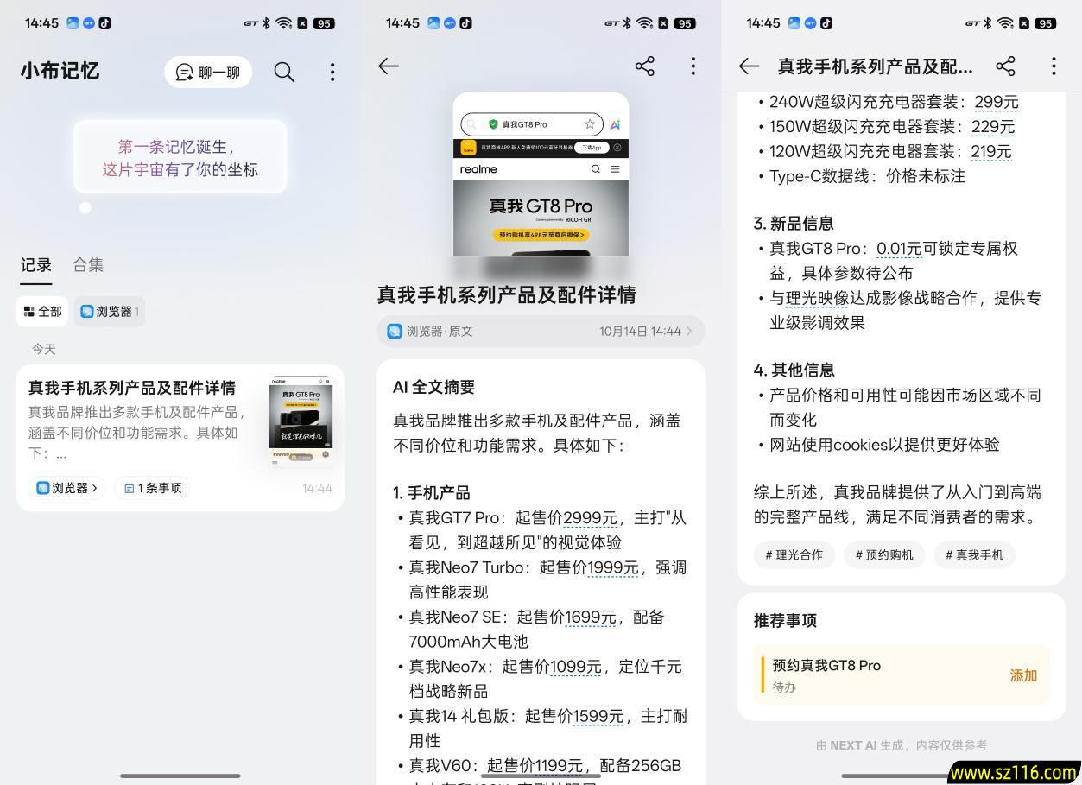Enable the 浏览器 filter chip
Viewport: 1082px width, 785px height.
[x=109, y=311]
